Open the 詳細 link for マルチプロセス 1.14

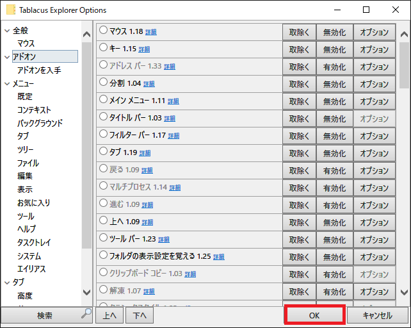pyautogui.click(x=175, y=188)
